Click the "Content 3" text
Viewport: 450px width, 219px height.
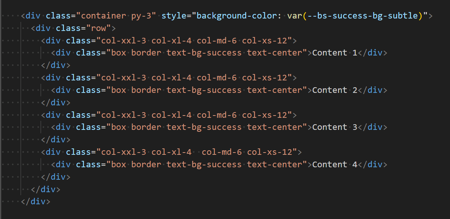[x=335, y=127]
